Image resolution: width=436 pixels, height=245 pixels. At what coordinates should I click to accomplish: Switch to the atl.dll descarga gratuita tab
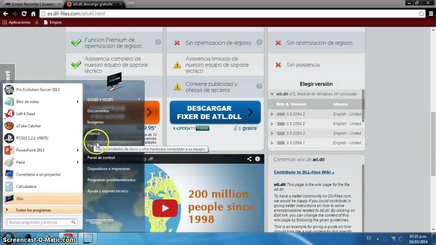(x=94, y=4)
